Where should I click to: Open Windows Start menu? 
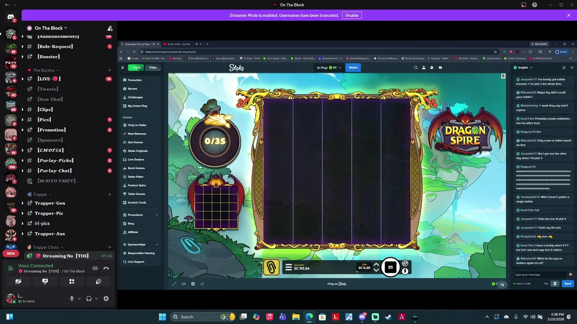click(x=162, y=317)
